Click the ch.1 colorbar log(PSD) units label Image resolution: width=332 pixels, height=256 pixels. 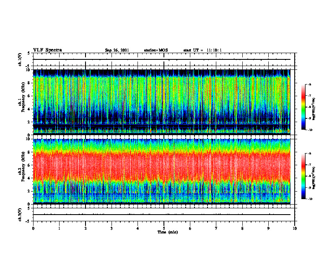pos(314,109)
